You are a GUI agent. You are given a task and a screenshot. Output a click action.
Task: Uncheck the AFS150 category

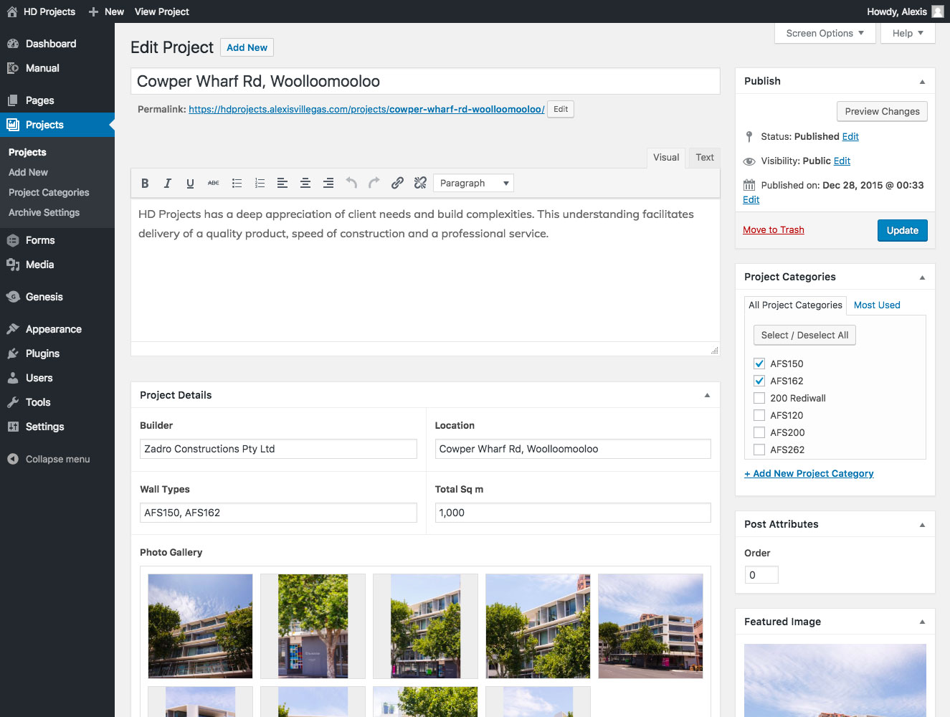759,364
